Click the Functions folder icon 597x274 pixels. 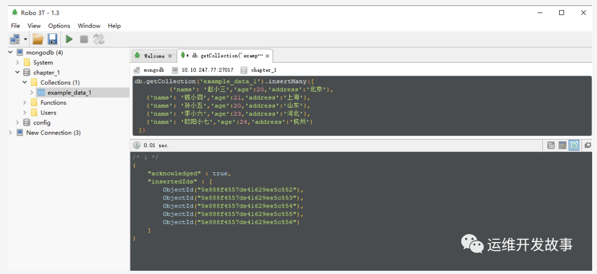tap(34, 103)
